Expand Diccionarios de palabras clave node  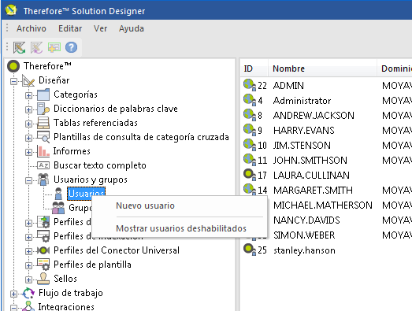[28, 109]
